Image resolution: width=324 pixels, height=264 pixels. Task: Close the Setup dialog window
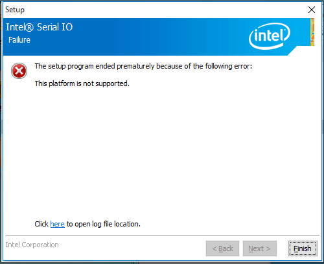point(312,10)
